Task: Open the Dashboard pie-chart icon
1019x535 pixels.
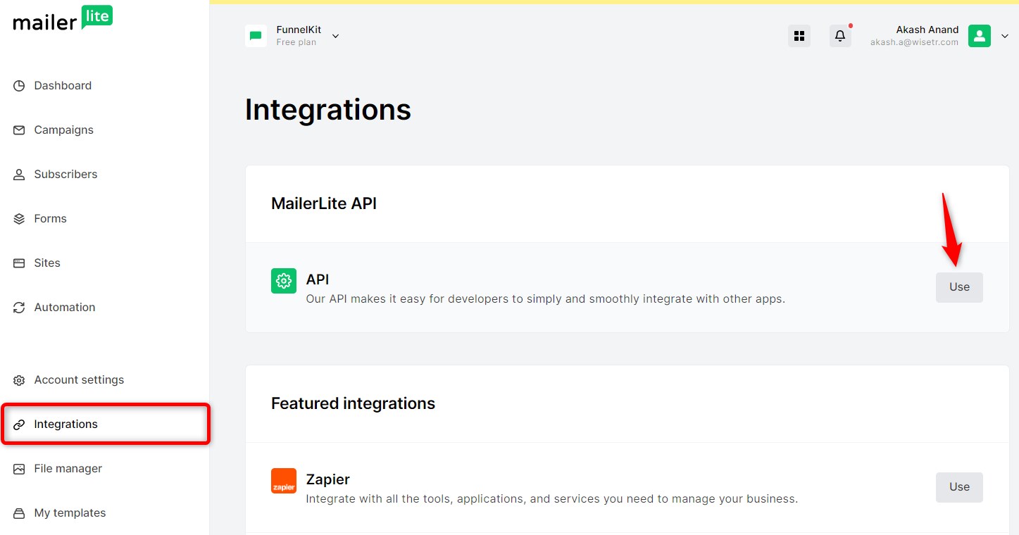Action: [19, 86]
